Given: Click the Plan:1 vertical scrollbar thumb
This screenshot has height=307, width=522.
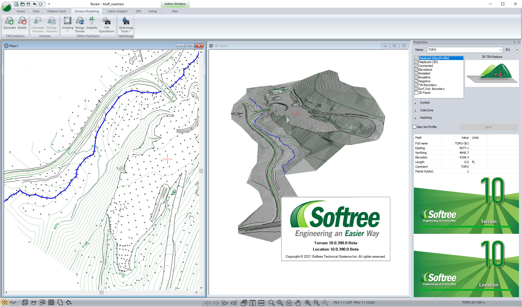Looking at the screenshot, I should coord(201,171).
